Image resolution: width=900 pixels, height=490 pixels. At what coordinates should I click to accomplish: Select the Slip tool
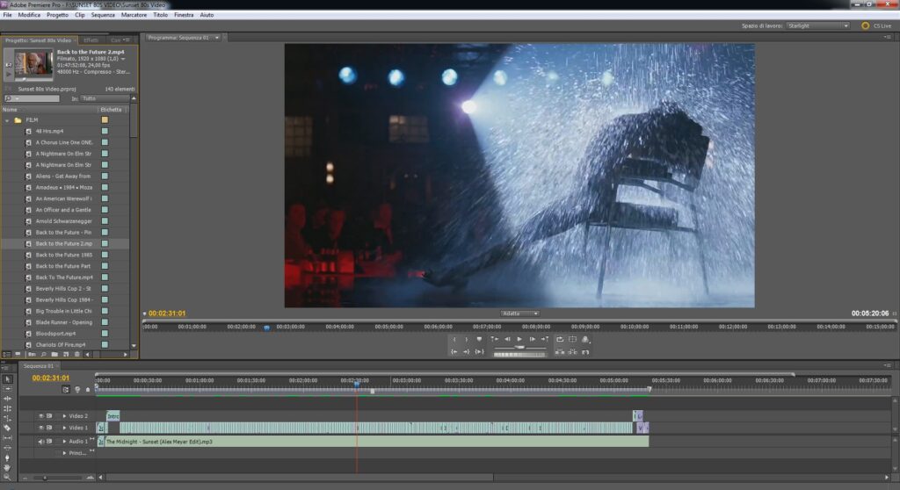click(x=7, y=438)
